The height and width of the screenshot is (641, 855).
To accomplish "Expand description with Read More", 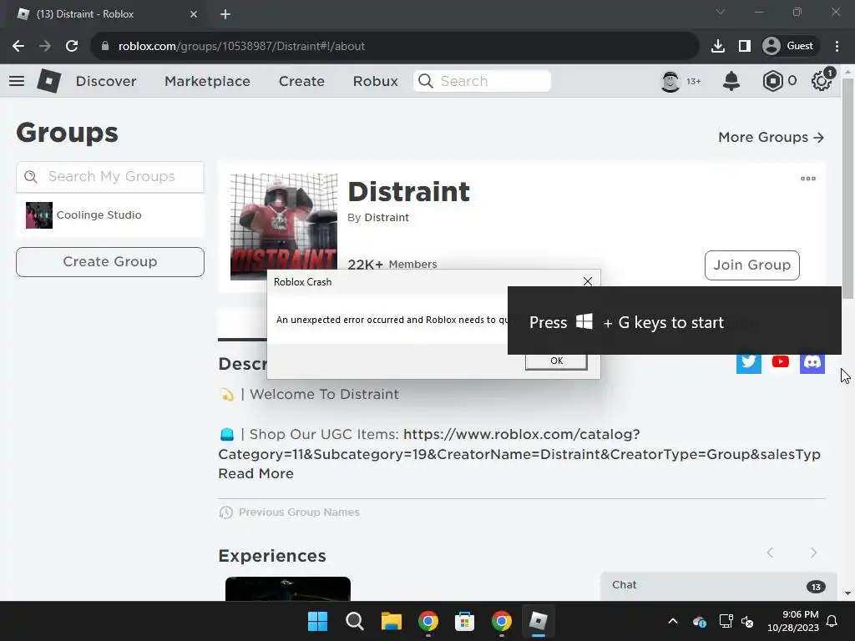I will click(x=255, y=474).
